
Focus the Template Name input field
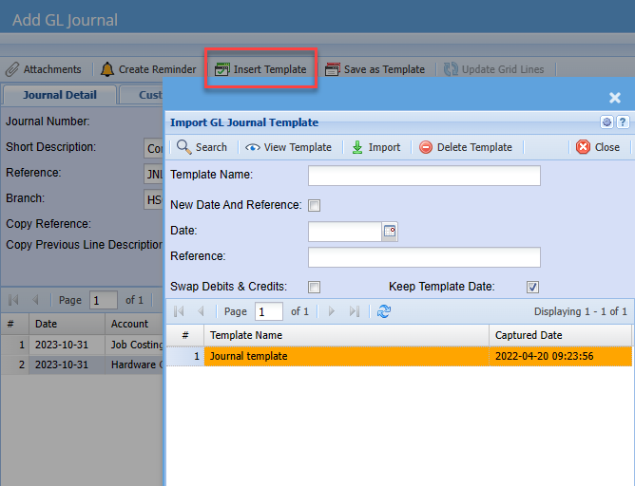pyautogui.click(x=424, y=176)
